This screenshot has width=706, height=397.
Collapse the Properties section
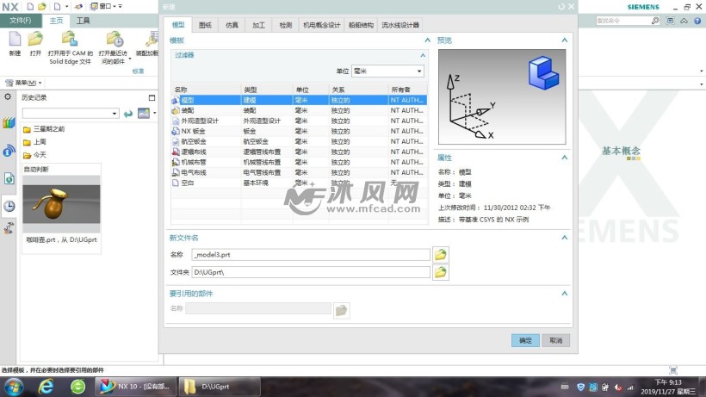(x=565, y=158)
